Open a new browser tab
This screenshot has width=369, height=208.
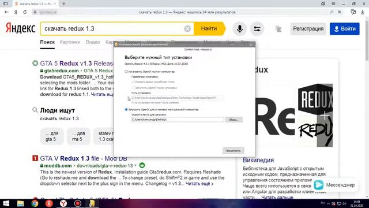tap(63, 4)
